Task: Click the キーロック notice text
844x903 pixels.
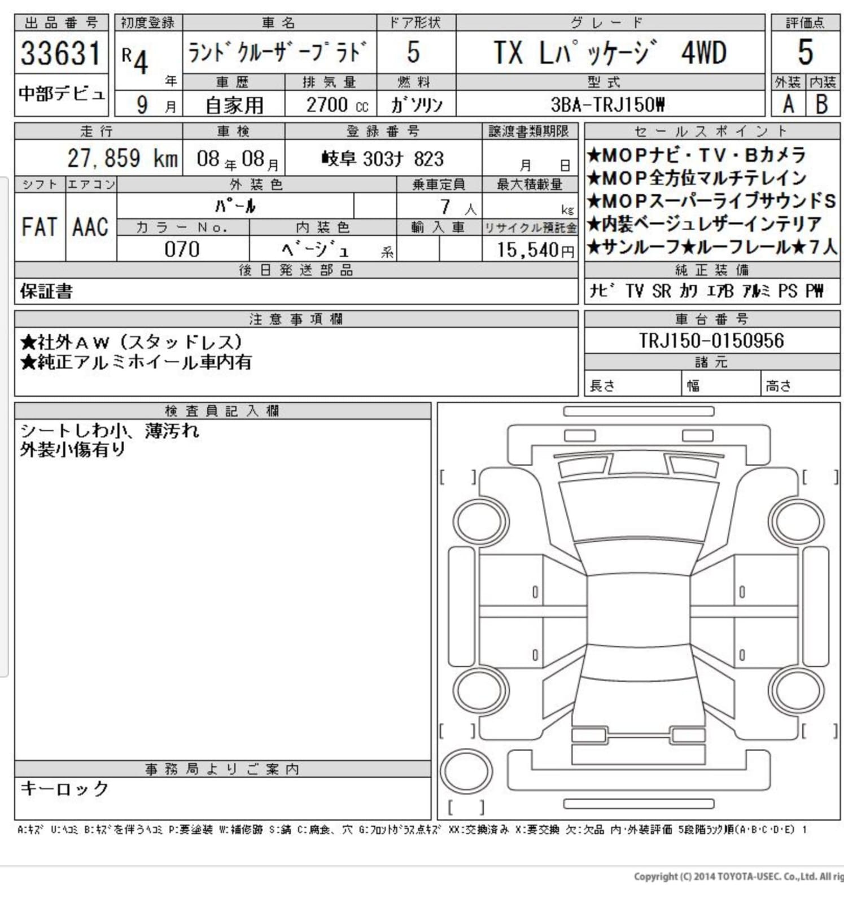Action: coord(64,788)
